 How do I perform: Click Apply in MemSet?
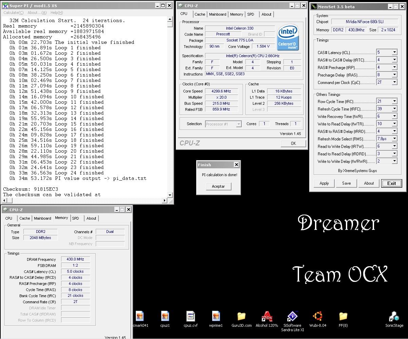[324, 183]
